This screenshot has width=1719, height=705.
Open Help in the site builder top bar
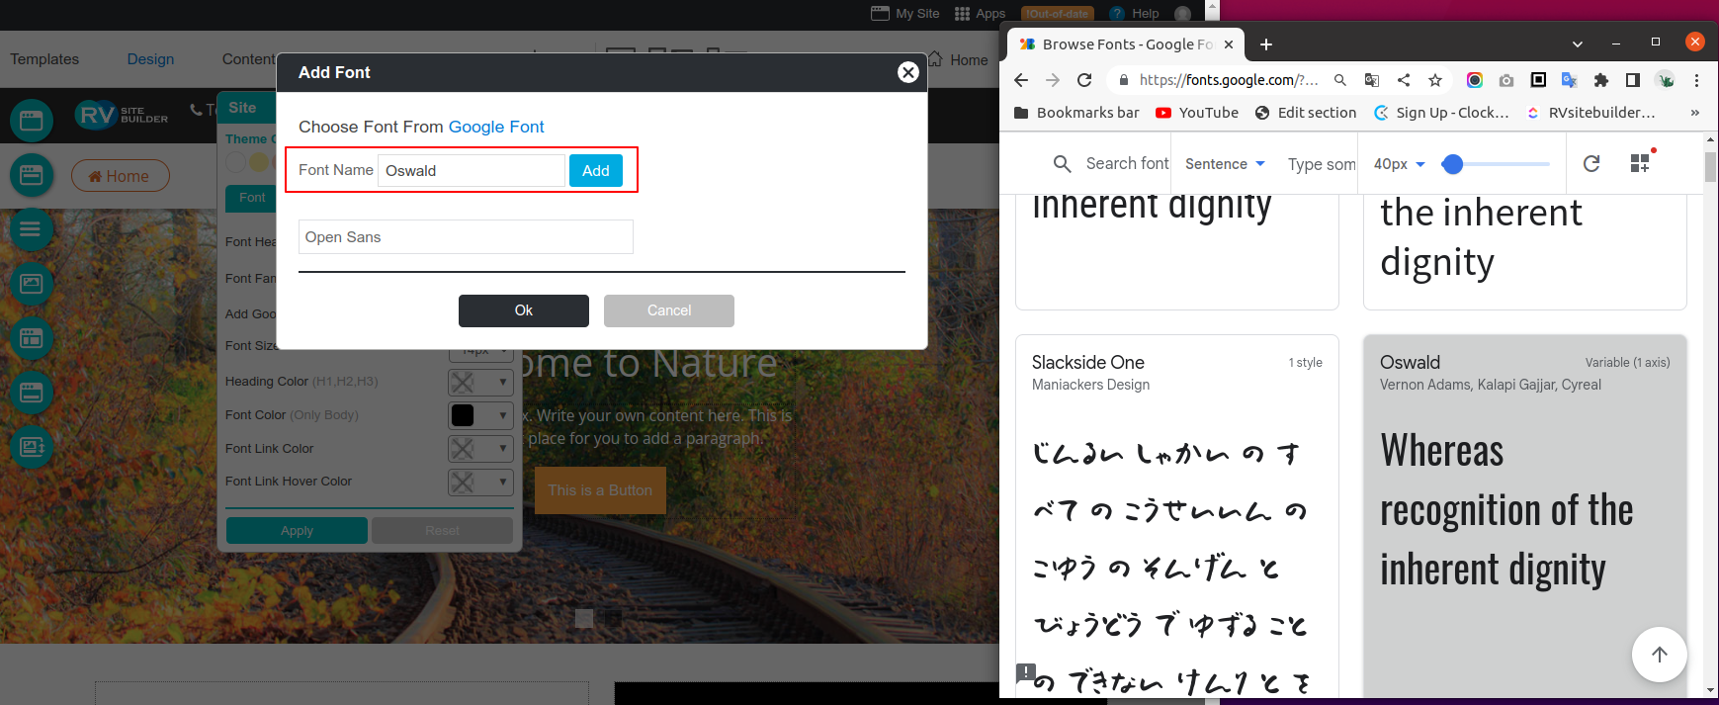pyautogui.click(x=1135, y=13)
